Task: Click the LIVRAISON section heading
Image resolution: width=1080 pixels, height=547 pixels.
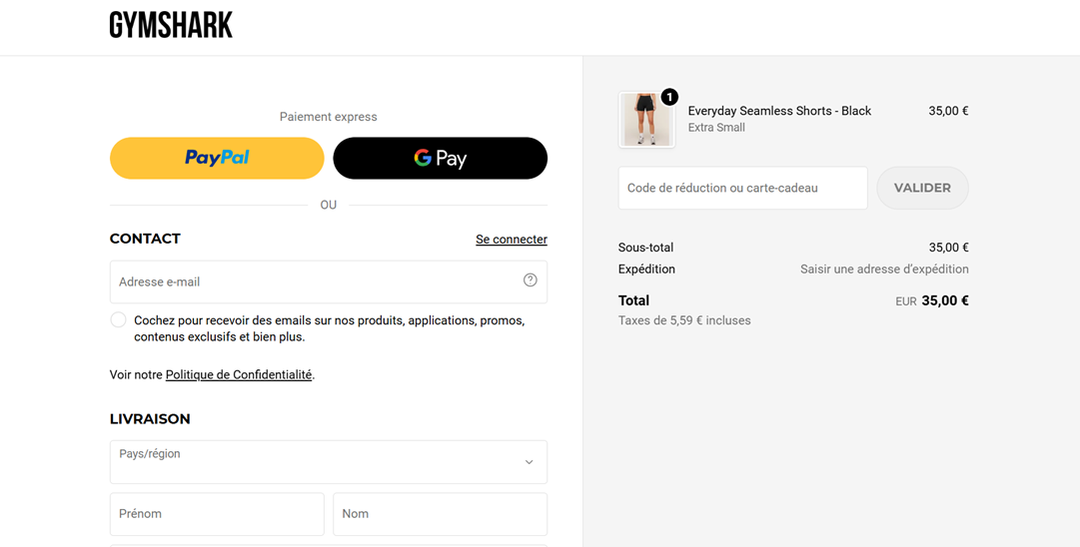Action: (150, 419)
